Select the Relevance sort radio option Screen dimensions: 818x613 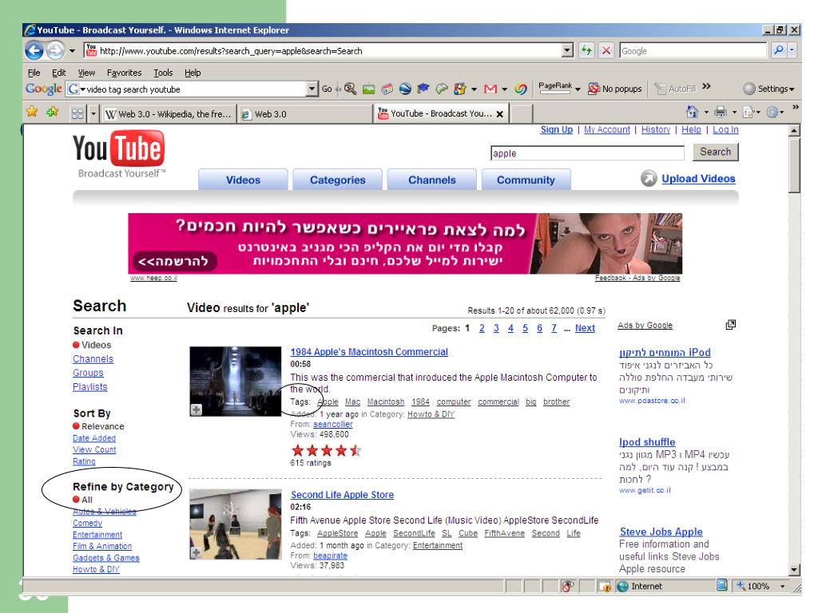pyautogui.click(x=76, y=426)
